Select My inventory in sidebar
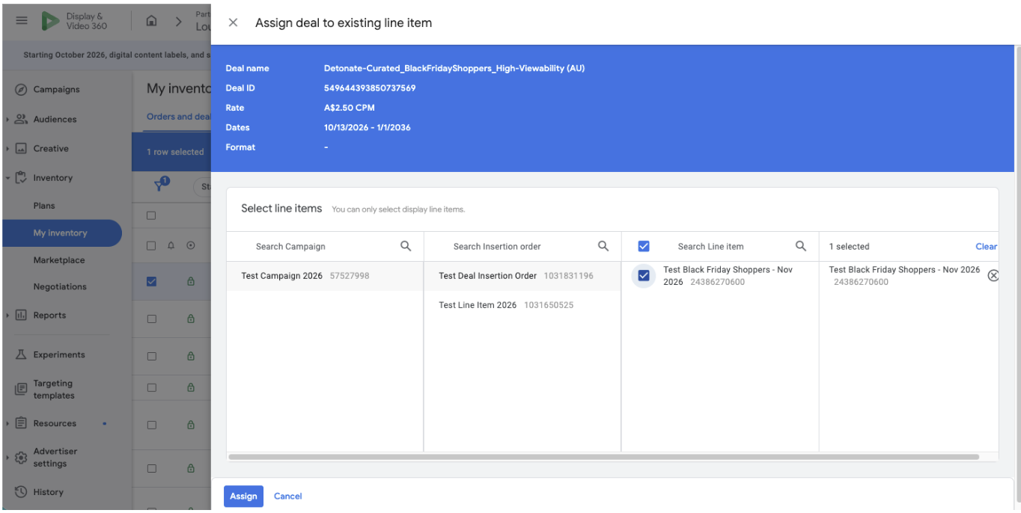This screenshot has width=1021, height=513. coord(62,233)
